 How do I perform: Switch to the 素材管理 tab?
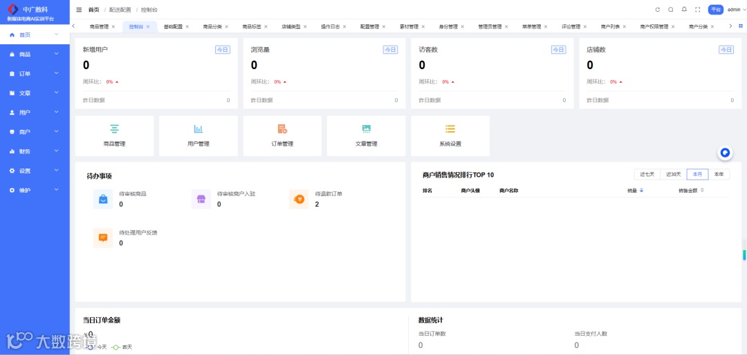pos(409,27)
